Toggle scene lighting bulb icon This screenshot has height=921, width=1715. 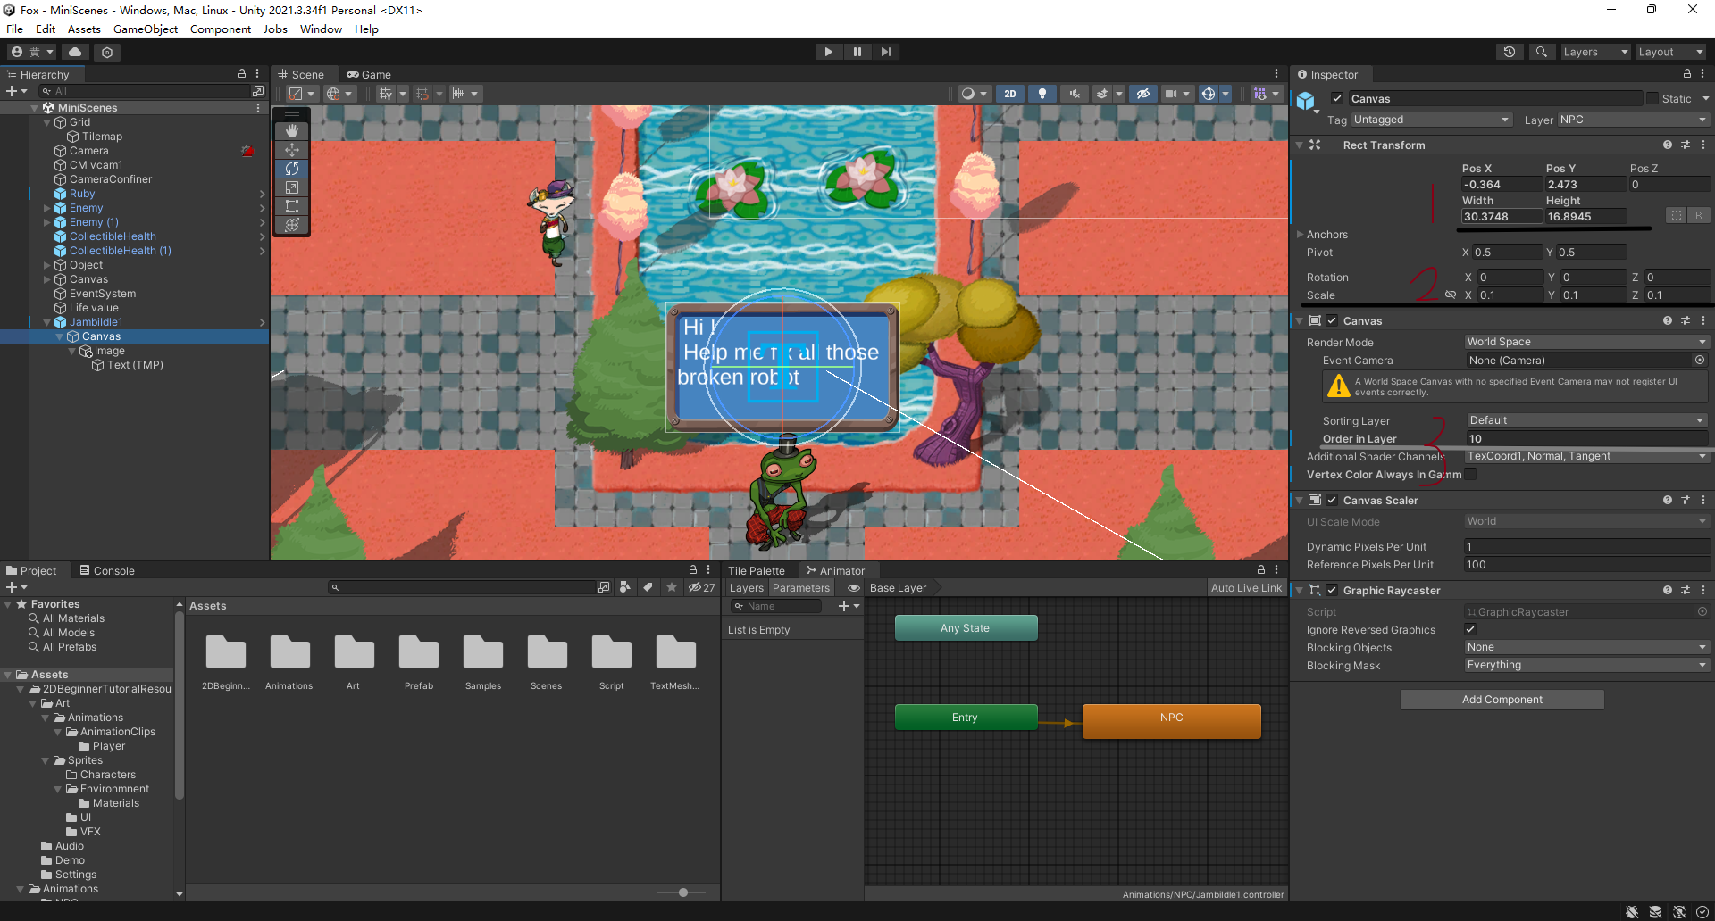pos(1042,94)
